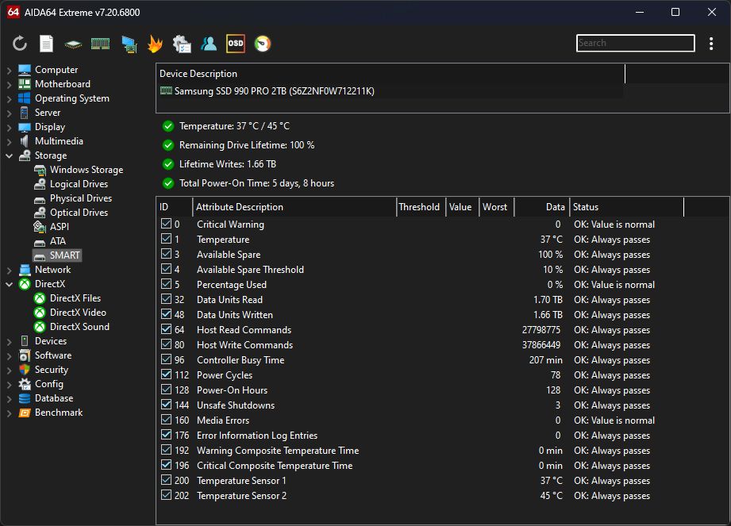The width and height of the screenshot is (731, 526).
Task: Collapse the Storage tree node
Action: point(10,155)
